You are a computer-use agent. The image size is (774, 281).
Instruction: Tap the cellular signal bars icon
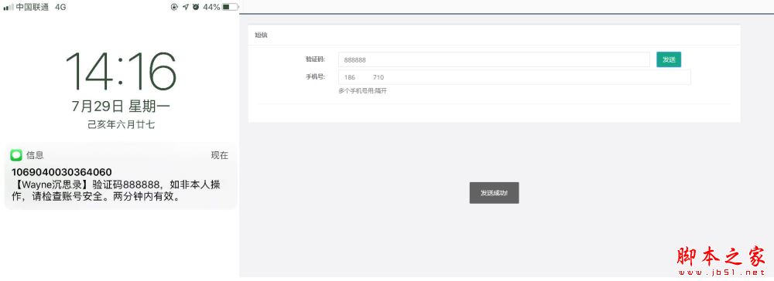[x=9, y=8]
